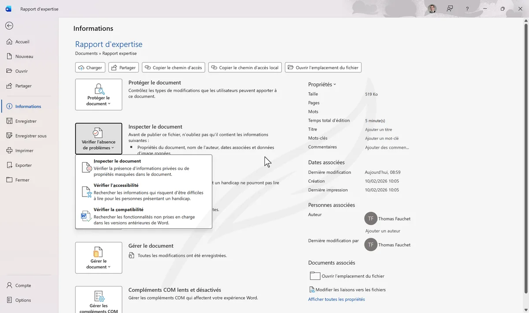Click Afficher toutes les propriétés link
Image resolution: width=529 pixels, height=313 pixels.
(x=336, y=299)
